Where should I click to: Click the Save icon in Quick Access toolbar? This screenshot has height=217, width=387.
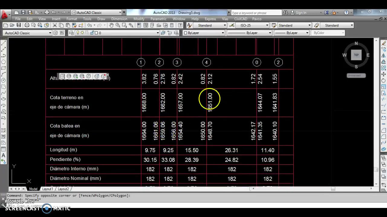pyautogui.click(x=23, y=12)
